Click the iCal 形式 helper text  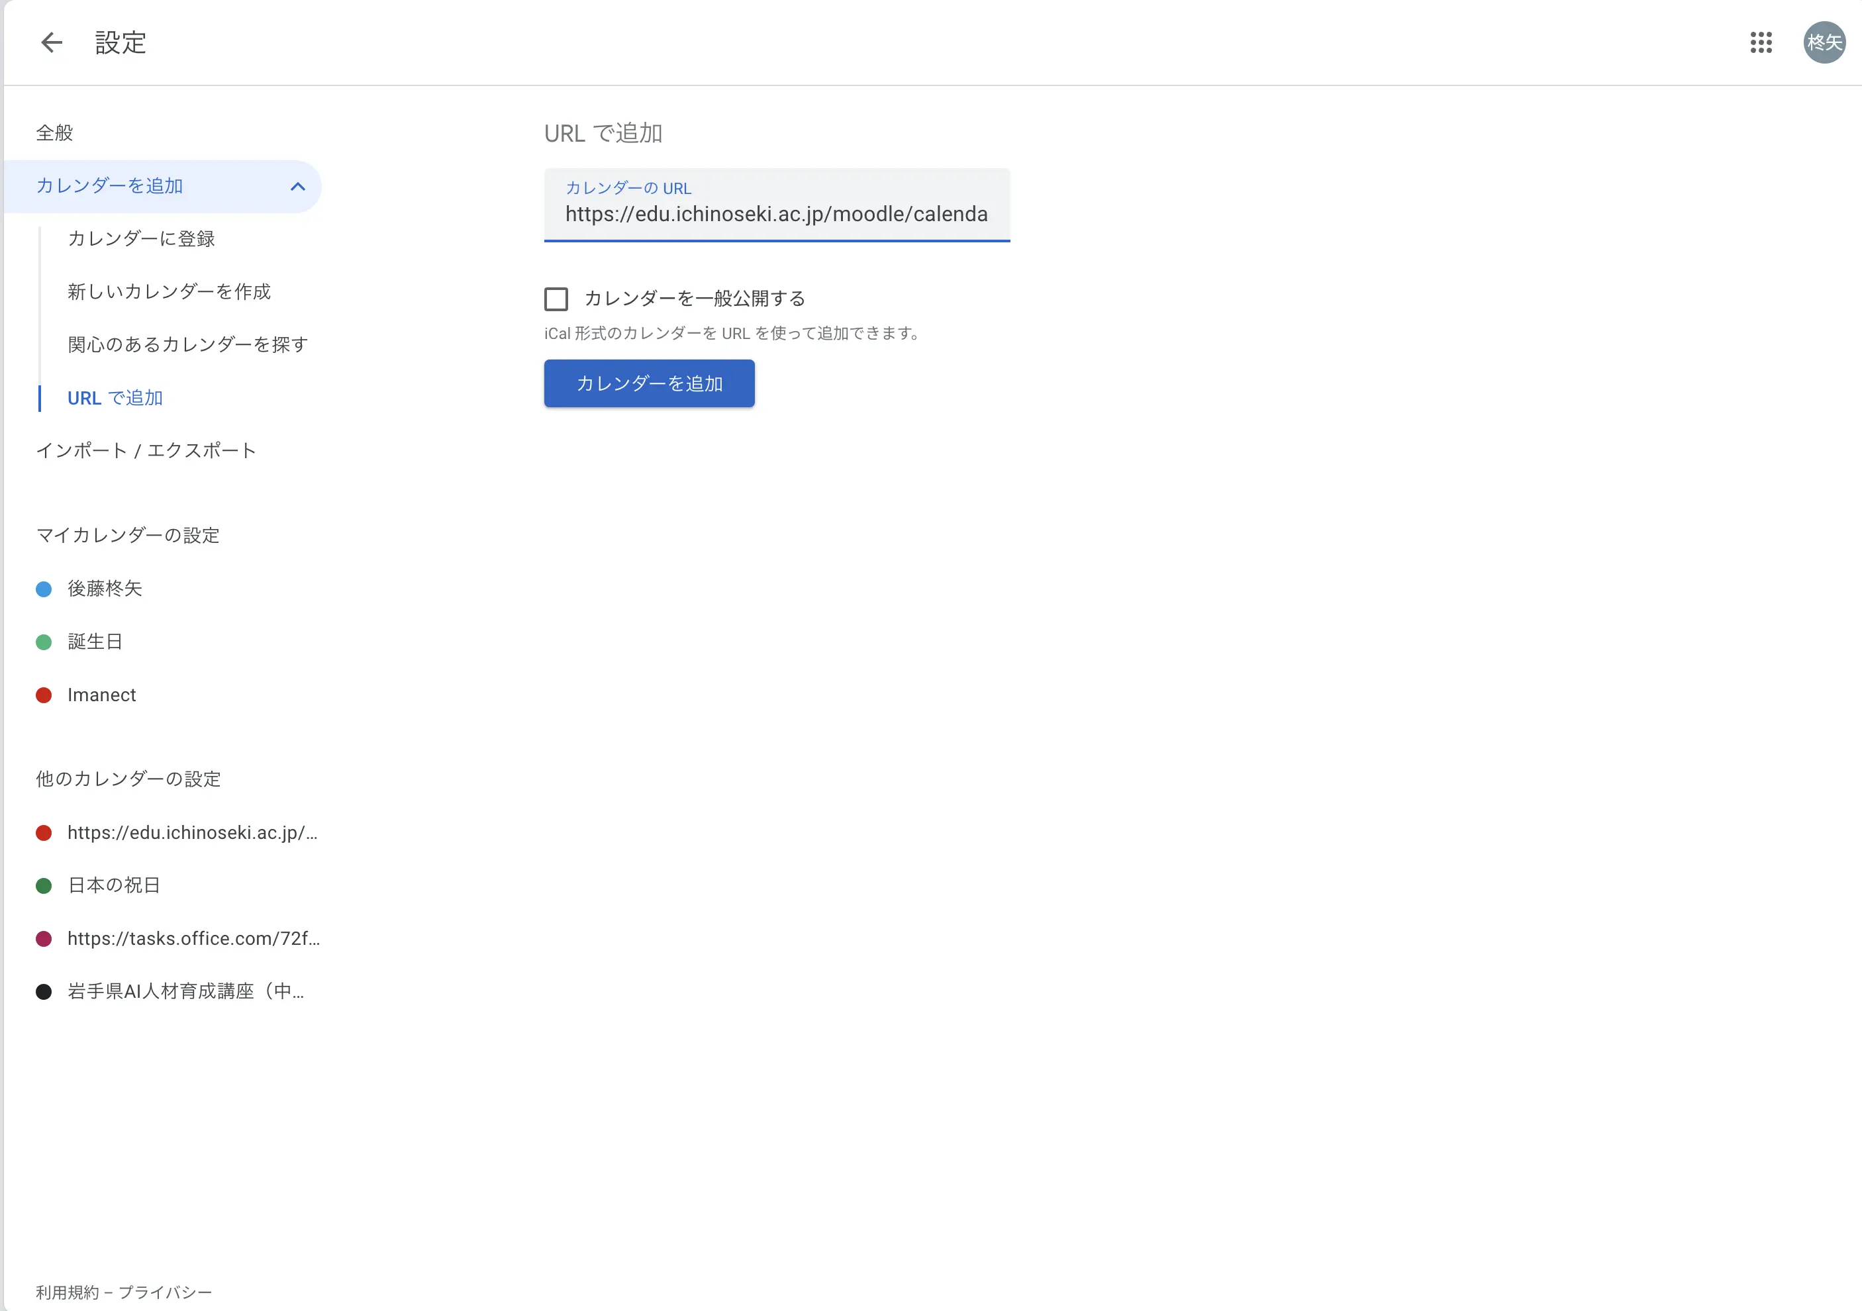tap(733, 333)
